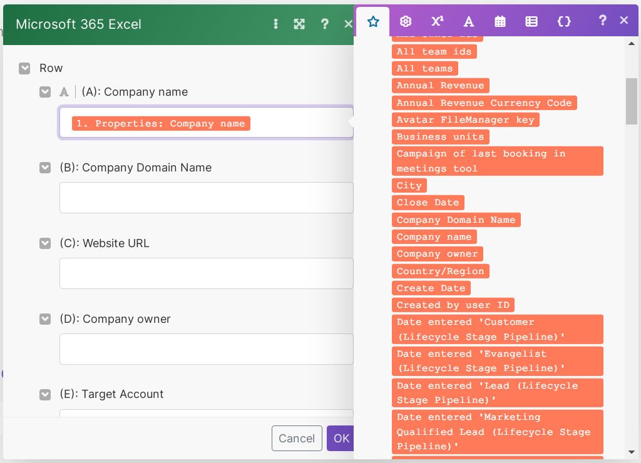Click the text type A icon beside Company name
This screenshot has height=463, width=641.
64,92
